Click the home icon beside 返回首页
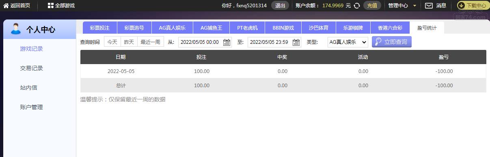 (x=6, y=6)
